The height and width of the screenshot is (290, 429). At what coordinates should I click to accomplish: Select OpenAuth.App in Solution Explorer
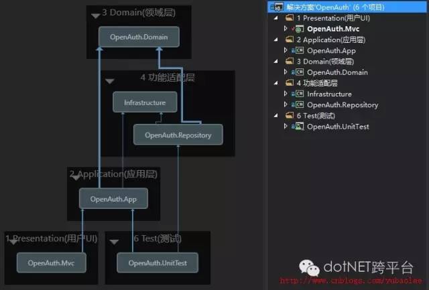click(x=331, y=50)
